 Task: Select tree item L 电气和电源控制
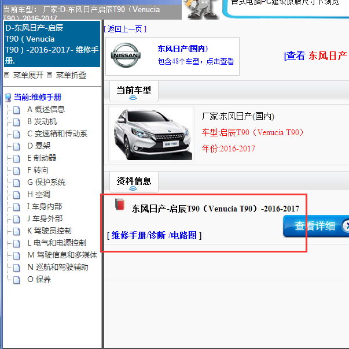(56, 243)
